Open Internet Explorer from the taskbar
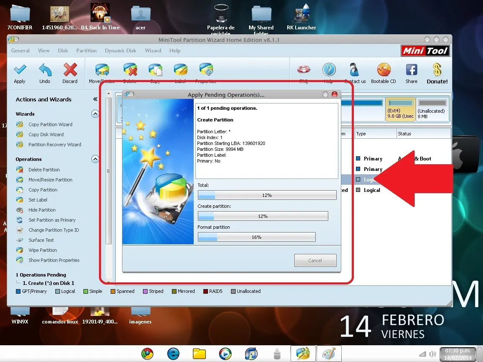Screen dimensions: 483x362 pyautogui.click(x=173, y=354)
